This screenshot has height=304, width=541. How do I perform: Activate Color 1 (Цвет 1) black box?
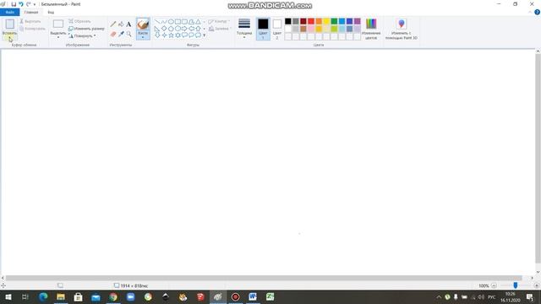[263, 28]
